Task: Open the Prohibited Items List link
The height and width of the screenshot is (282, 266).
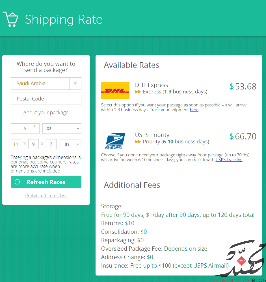Action: pyautogui.click(x=46, y=196)
